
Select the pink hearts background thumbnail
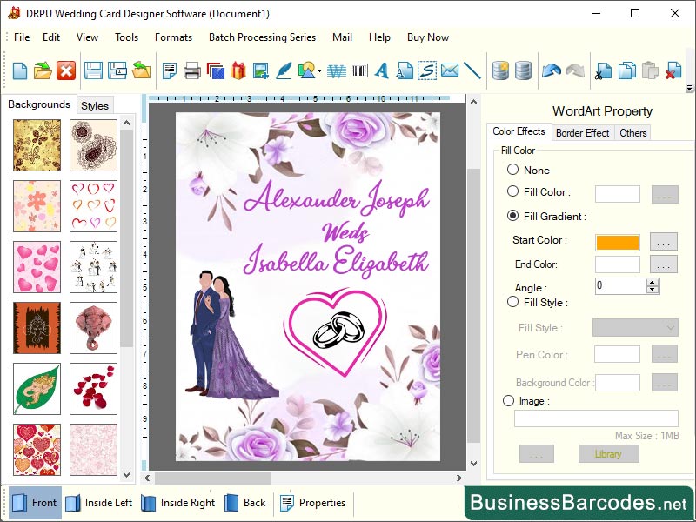click(x=36, y=267)
